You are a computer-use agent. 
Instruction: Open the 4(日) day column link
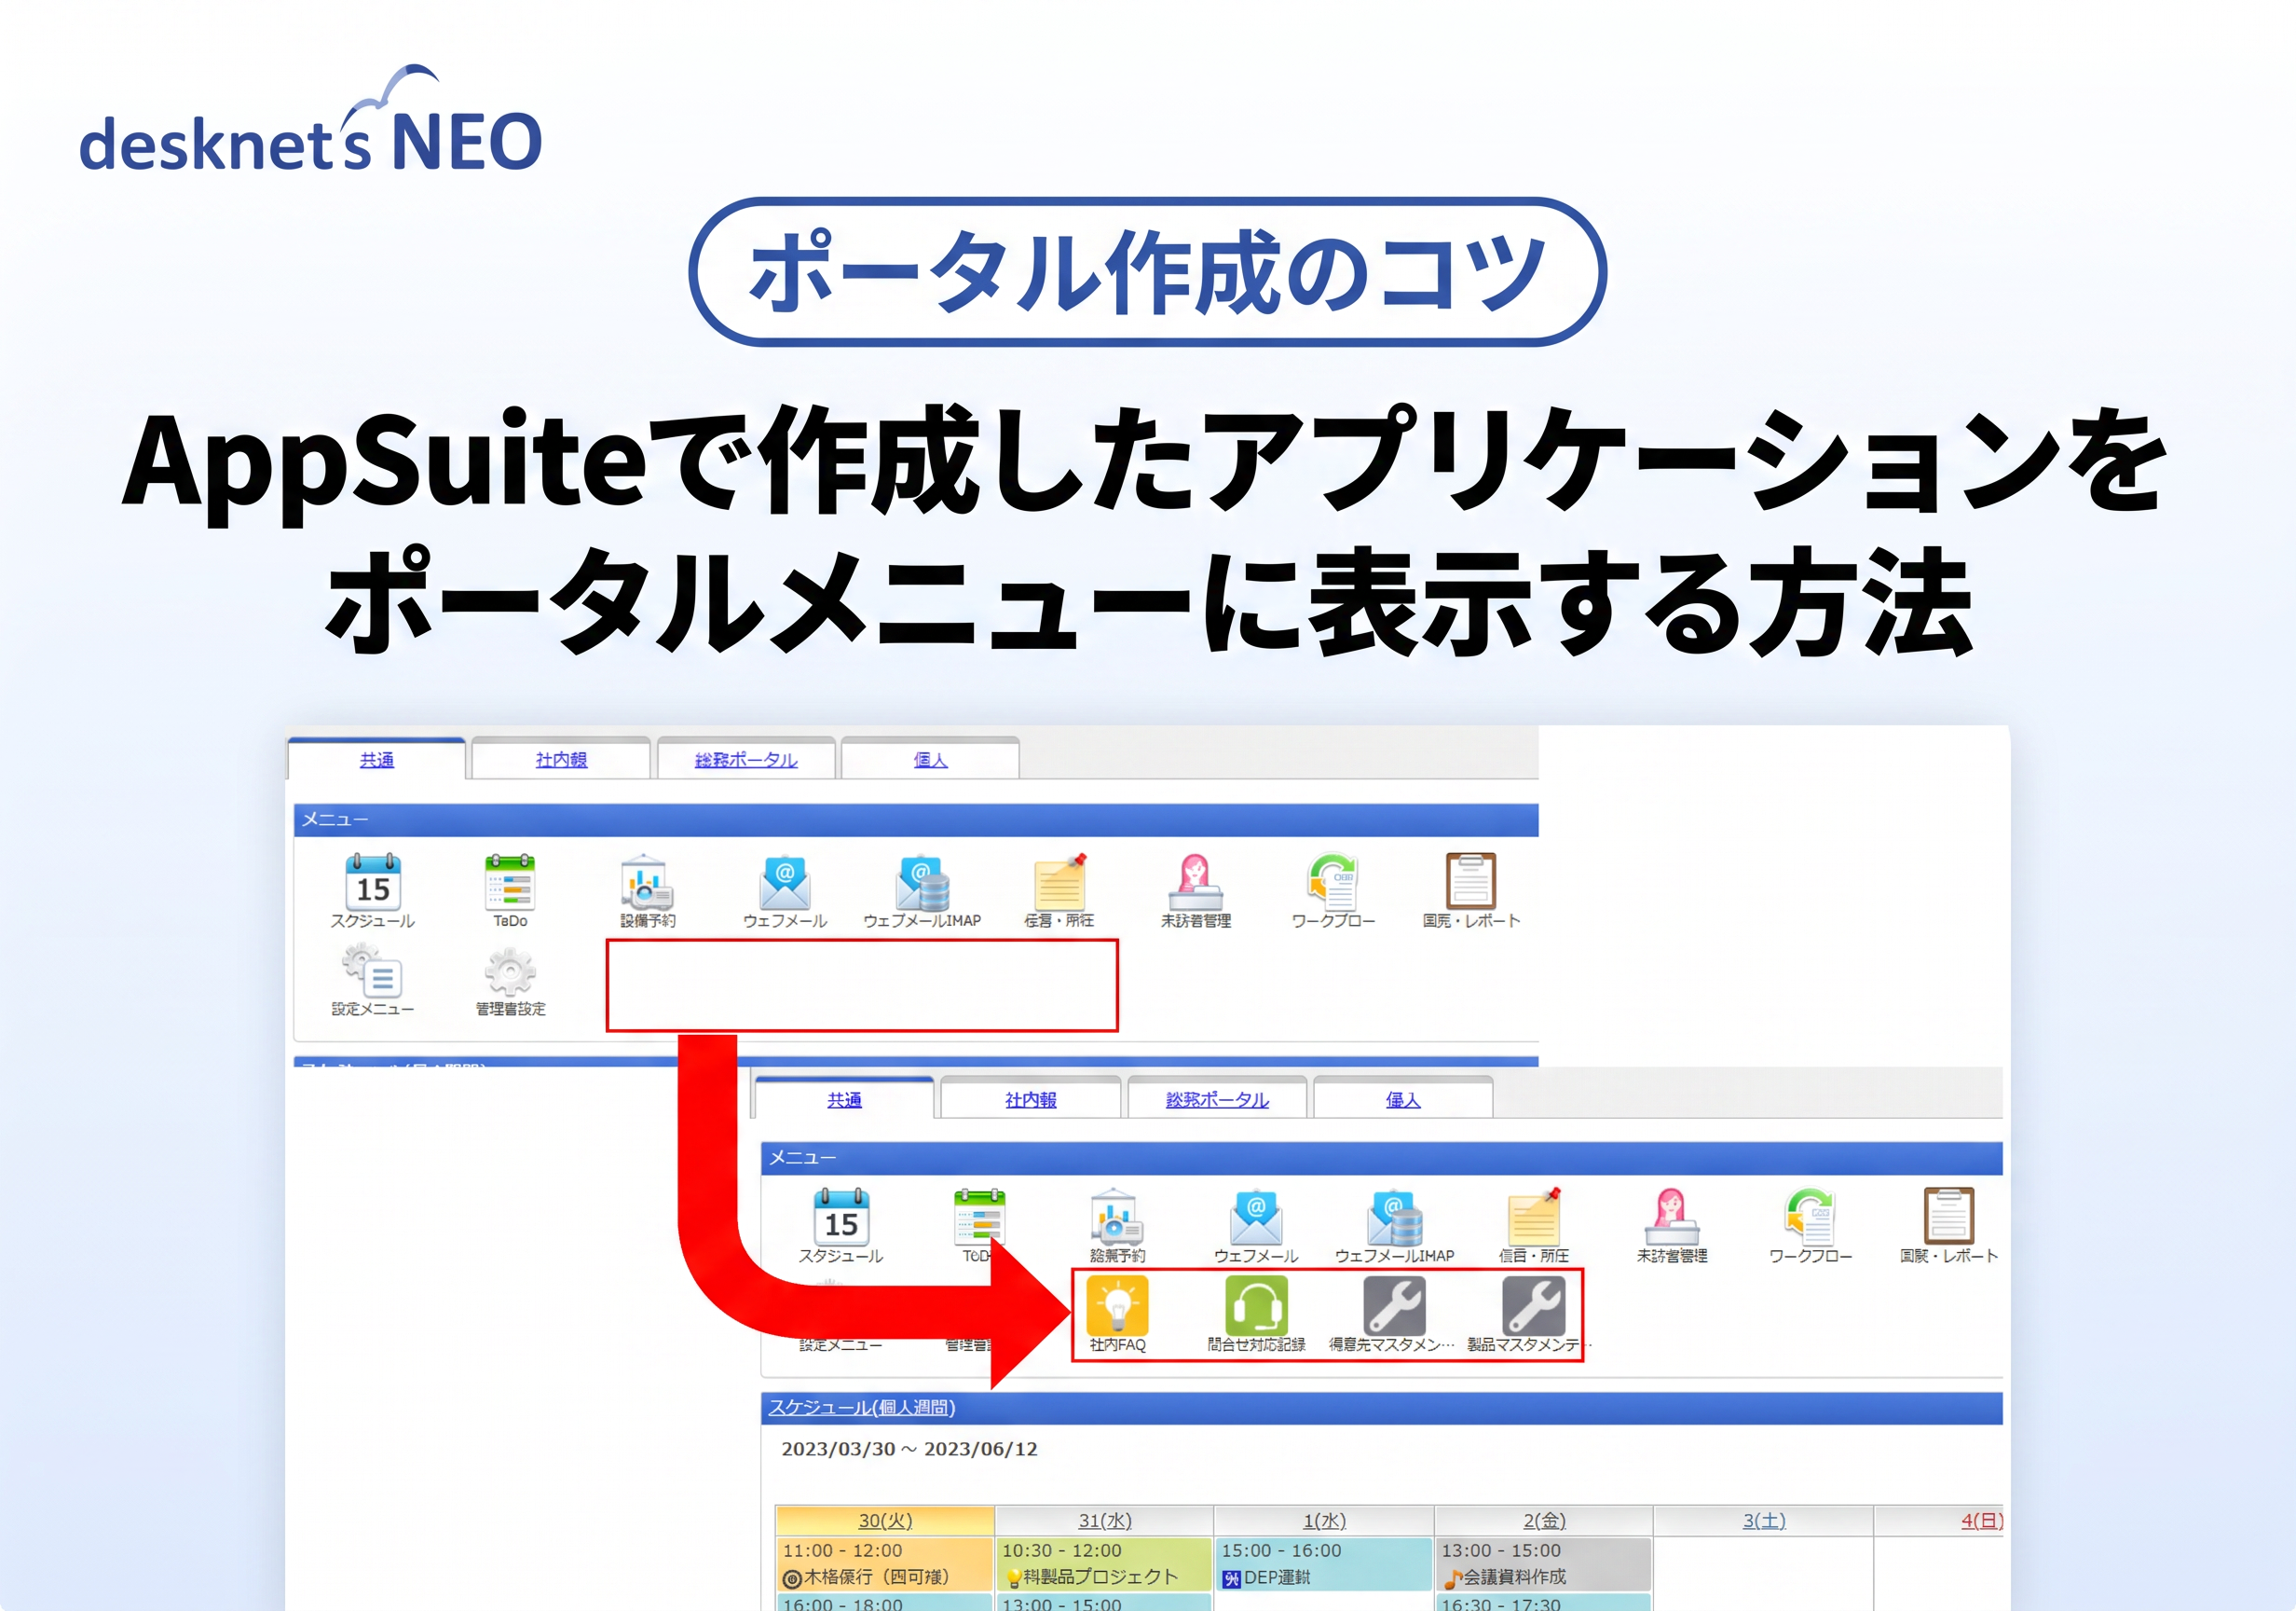point(1982,1520)
